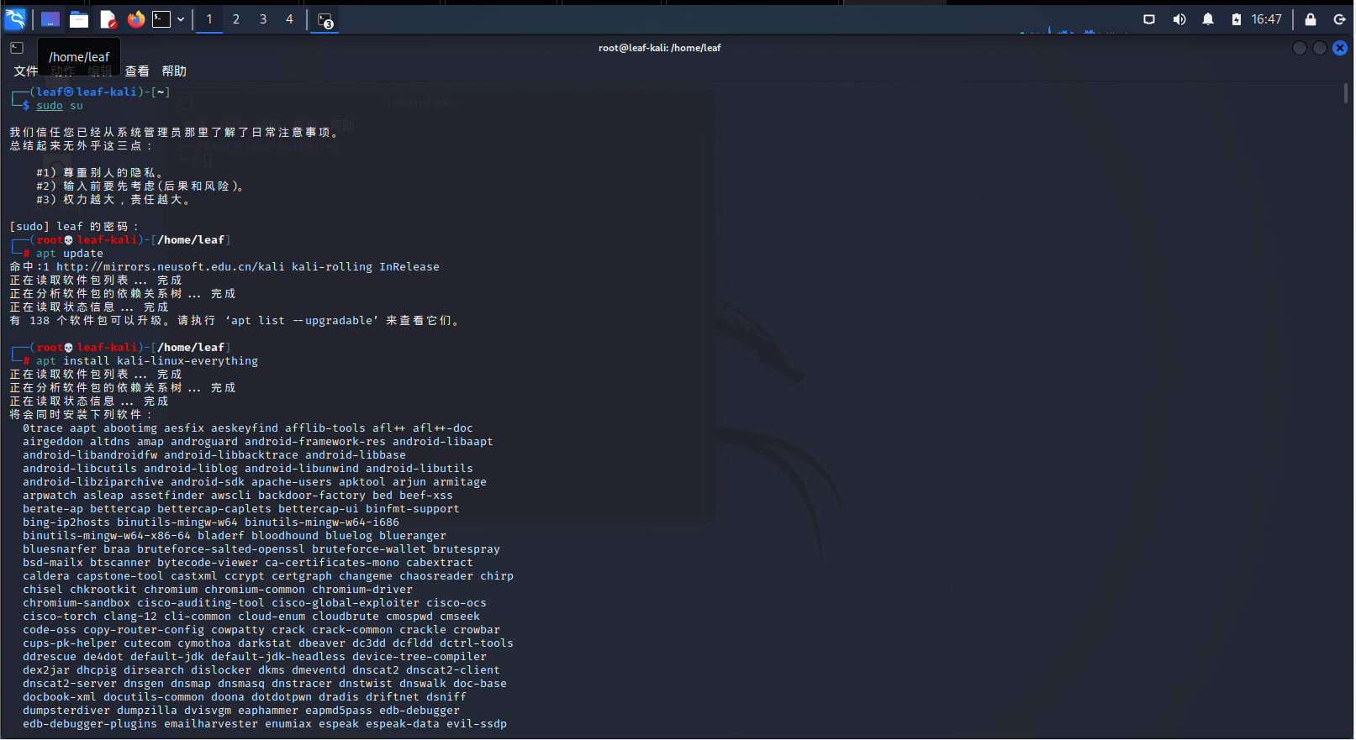Switch to workspace 3
The height and width of the screenshot is (740, 1356).
[x=263, y=19]
